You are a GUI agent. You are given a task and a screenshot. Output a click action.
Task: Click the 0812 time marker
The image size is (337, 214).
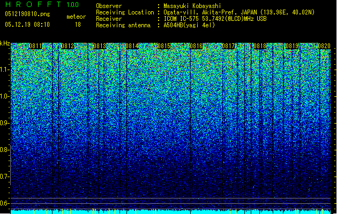point(68,46)
